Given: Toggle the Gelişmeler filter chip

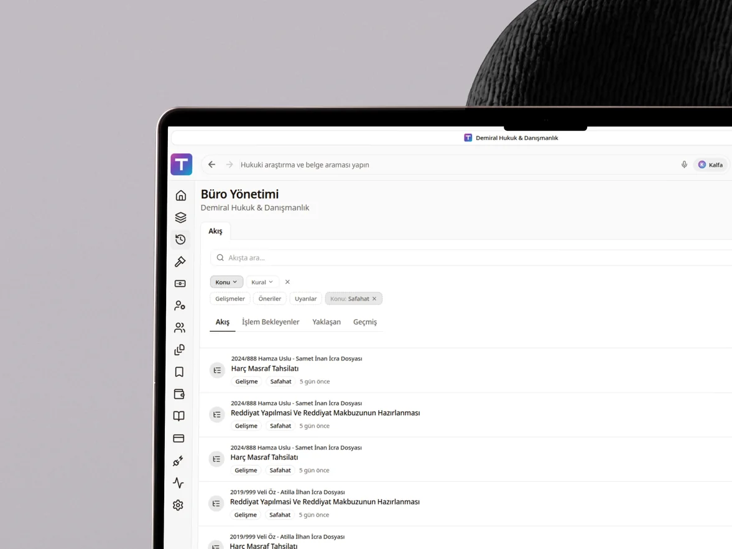Looking at the screenshot, I should [x=230, y=299].
